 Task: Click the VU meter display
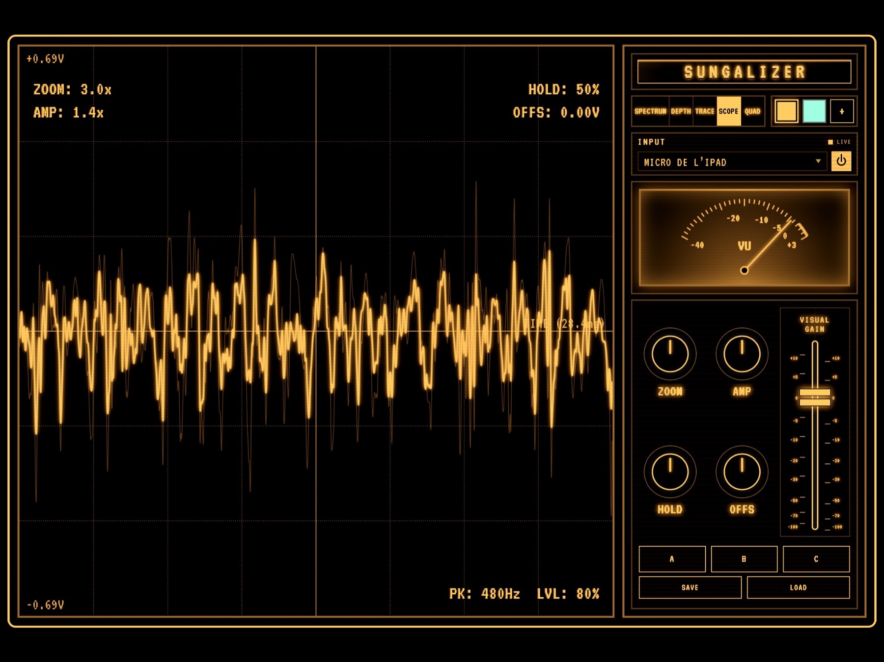click(744, 238)
